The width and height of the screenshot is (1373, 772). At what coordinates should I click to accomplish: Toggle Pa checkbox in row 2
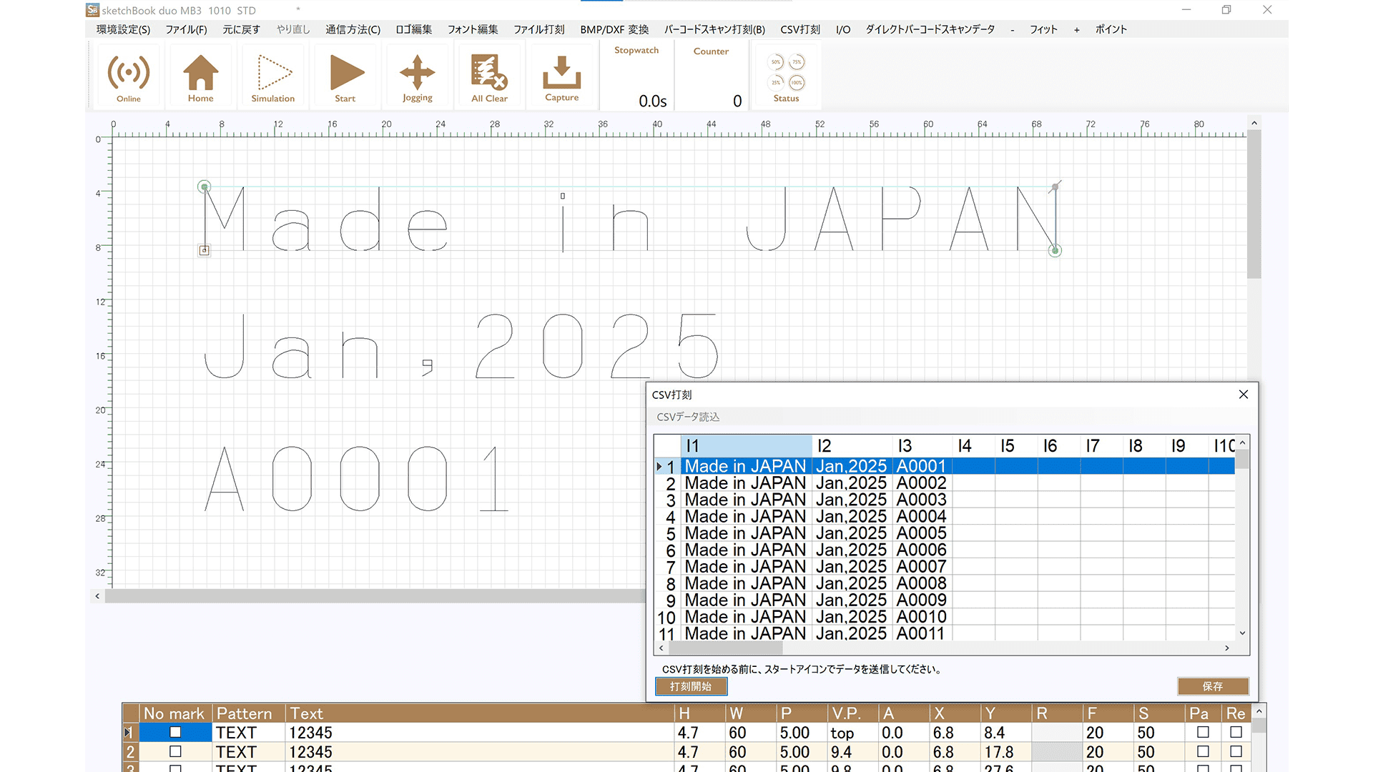[1203, 751]
